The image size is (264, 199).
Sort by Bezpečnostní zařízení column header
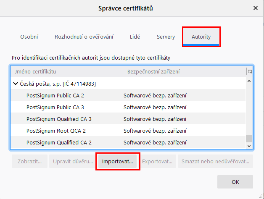tap(184, 71)
